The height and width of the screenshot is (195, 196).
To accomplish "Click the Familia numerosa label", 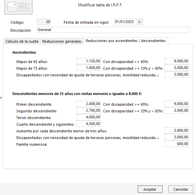I will point(32,145).
